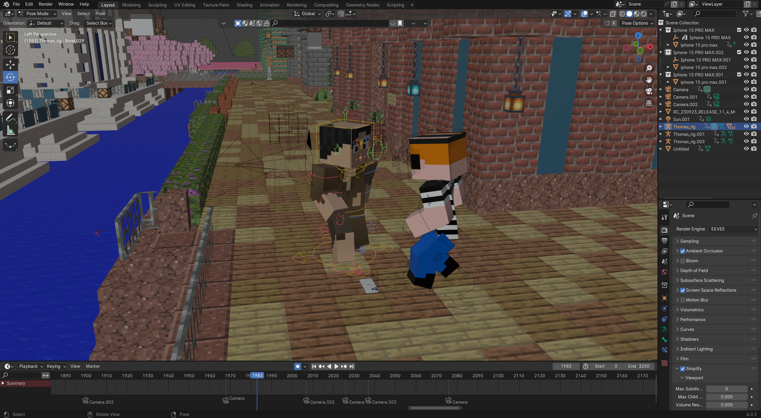
Task: Disable Ambient Occlusion checkbox
Action: click(x=683, y=251)
